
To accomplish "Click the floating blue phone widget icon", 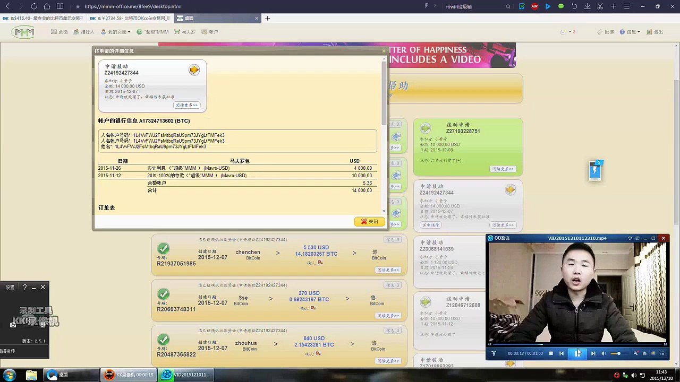I will tap(595, 170).
